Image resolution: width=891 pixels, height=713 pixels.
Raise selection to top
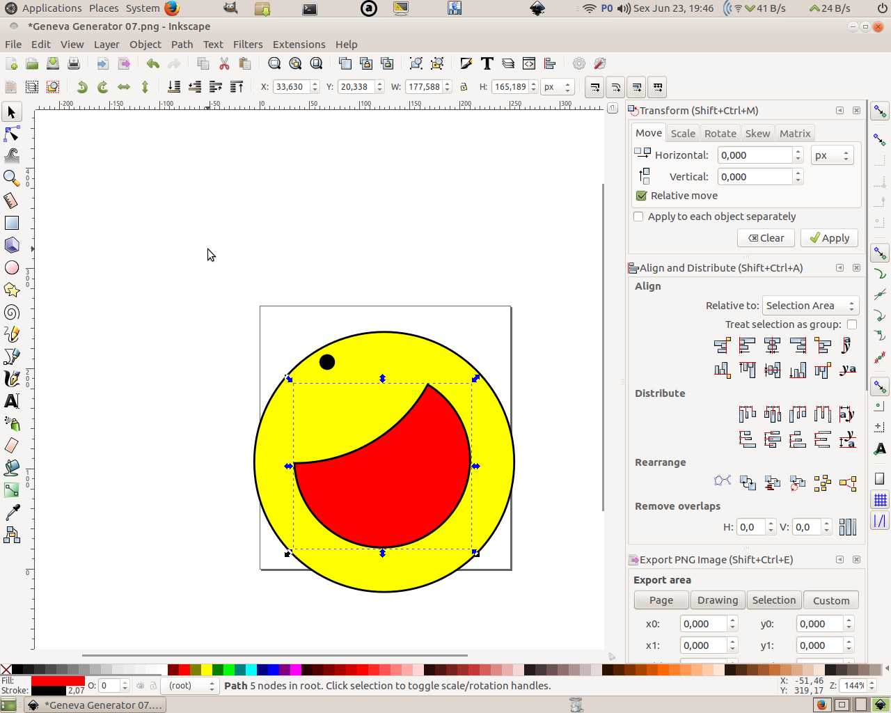point(237,87)
